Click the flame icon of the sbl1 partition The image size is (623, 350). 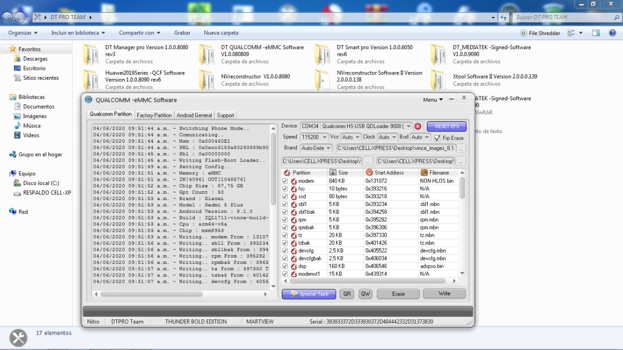pos(293,204)
